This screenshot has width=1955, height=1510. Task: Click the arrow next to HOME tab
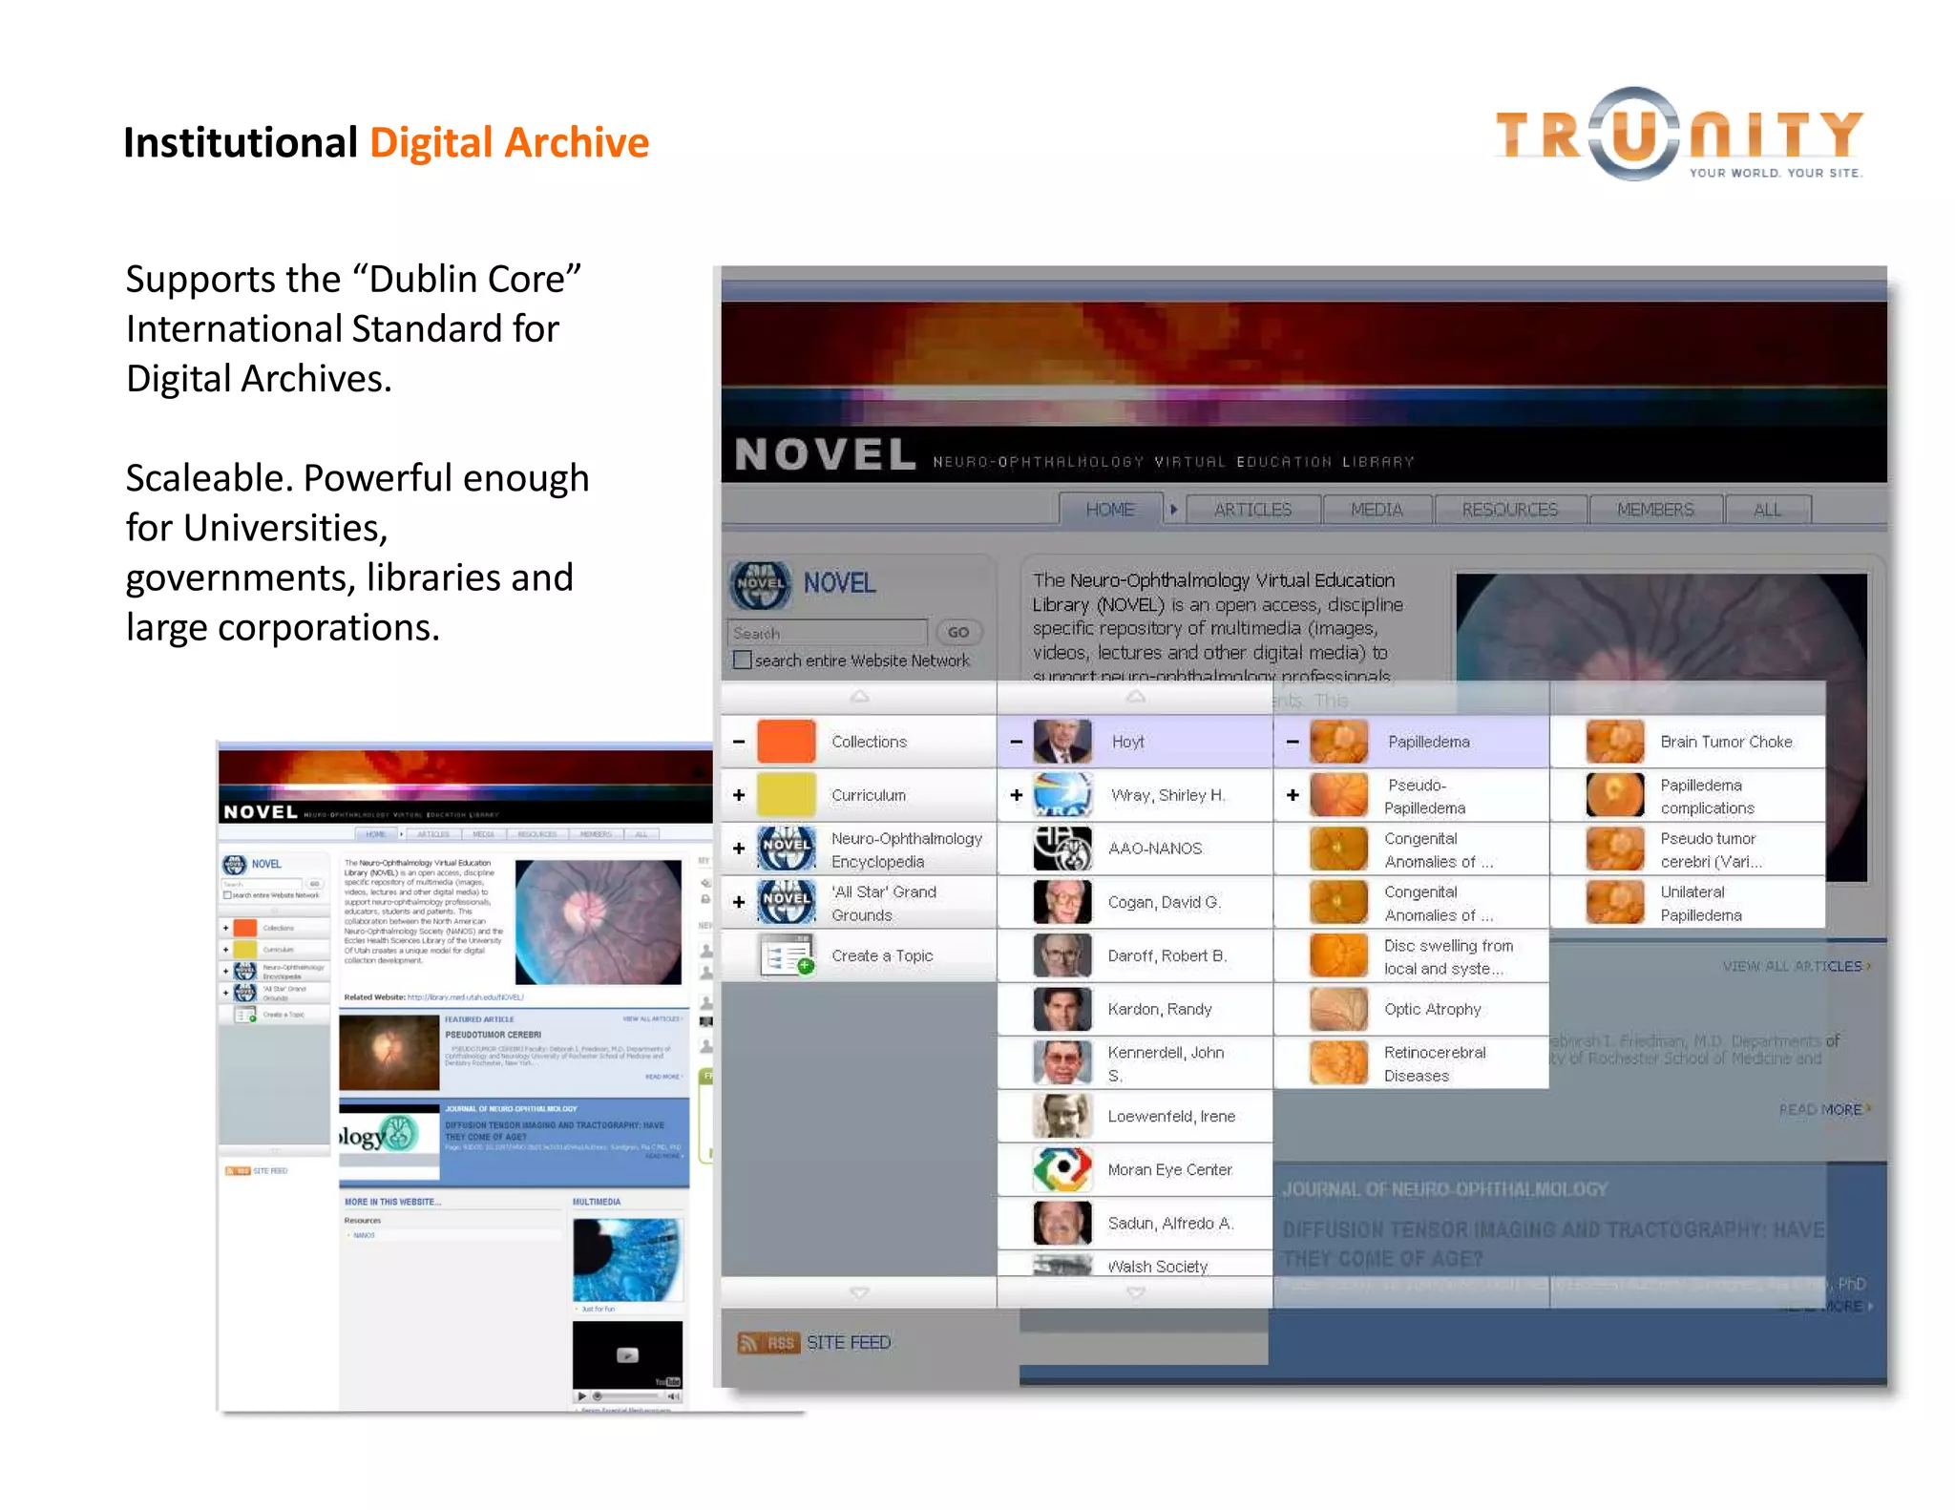point(1174,510)
